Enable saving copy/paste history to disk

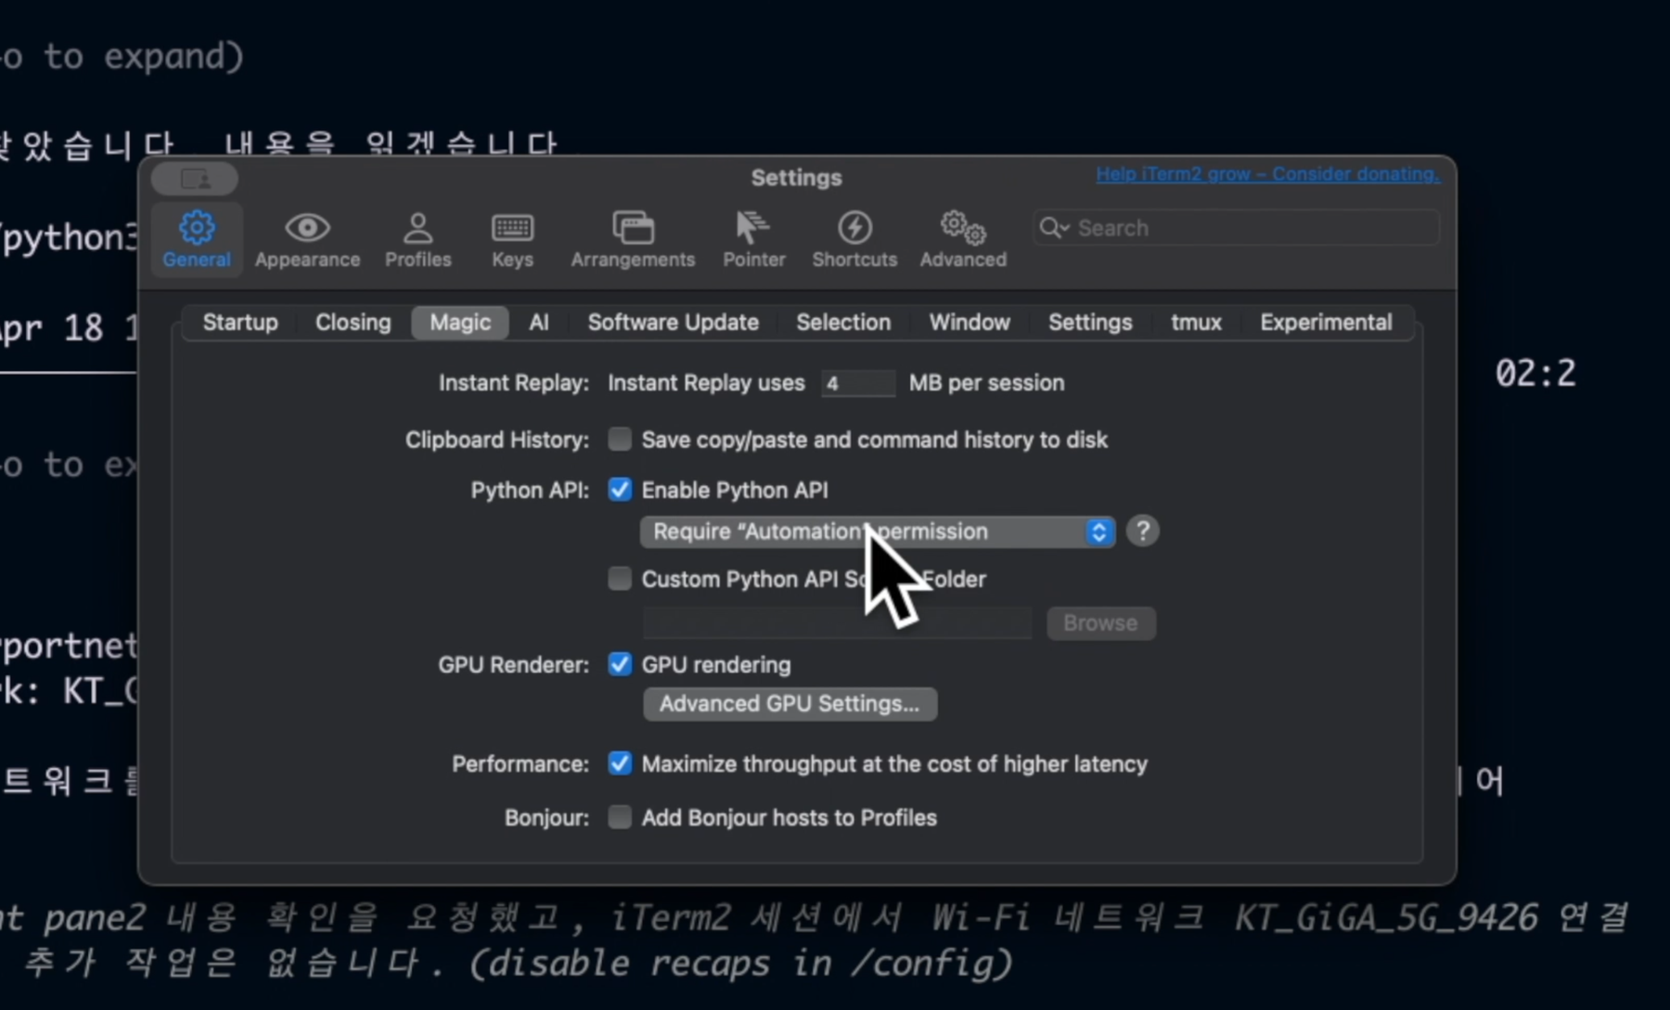point(620,439)
